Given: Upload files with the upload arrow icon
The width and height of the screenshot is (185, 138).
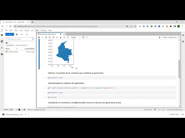Looking at the screenshot, I should 22,34.
